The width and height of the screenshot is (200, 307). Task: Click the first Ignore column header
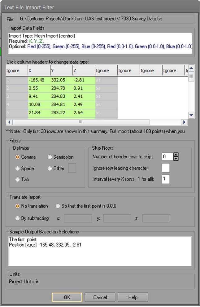coord(17,71)
